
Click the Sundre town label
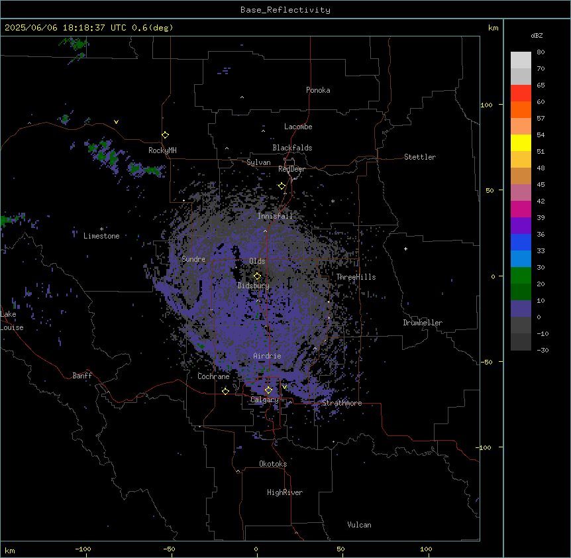tap(193, 259)
